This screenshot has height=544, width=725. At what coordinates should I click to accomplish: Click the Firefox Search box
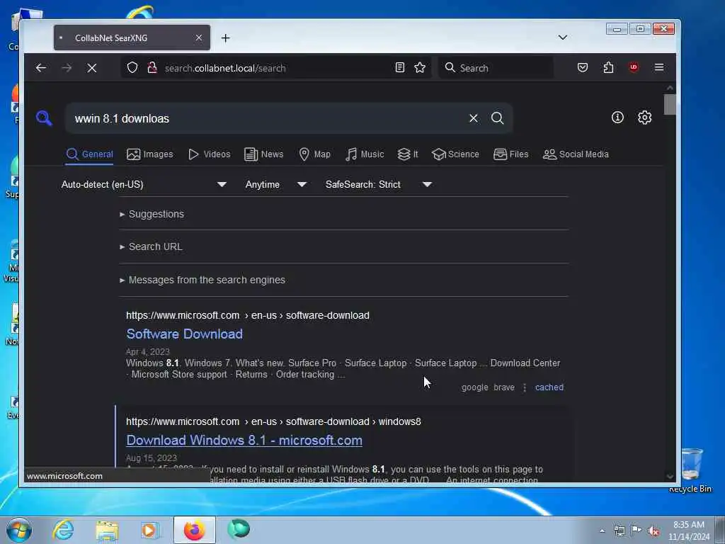pos(496,68)
